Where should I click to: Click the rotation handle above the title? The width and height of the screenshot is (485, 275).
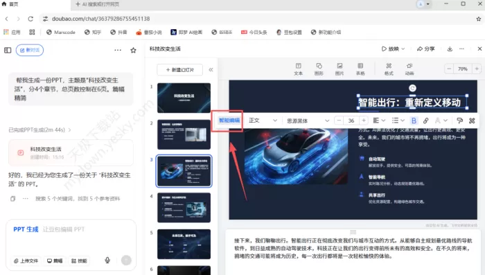coord(412,88)
